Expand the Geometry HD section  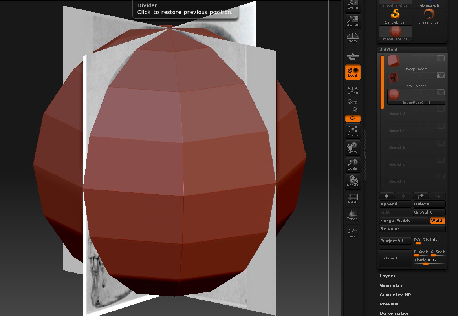pyautogui.click(x=395, y=295)
